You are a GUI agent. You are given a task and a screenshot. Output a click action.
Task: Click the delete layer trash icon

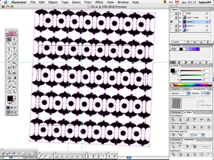pyautogui.click(x=207, y=42)
